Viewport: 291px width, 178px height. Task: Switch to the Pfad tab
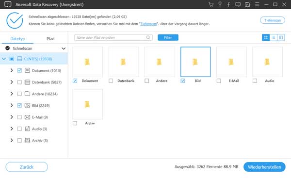[50, 39]
